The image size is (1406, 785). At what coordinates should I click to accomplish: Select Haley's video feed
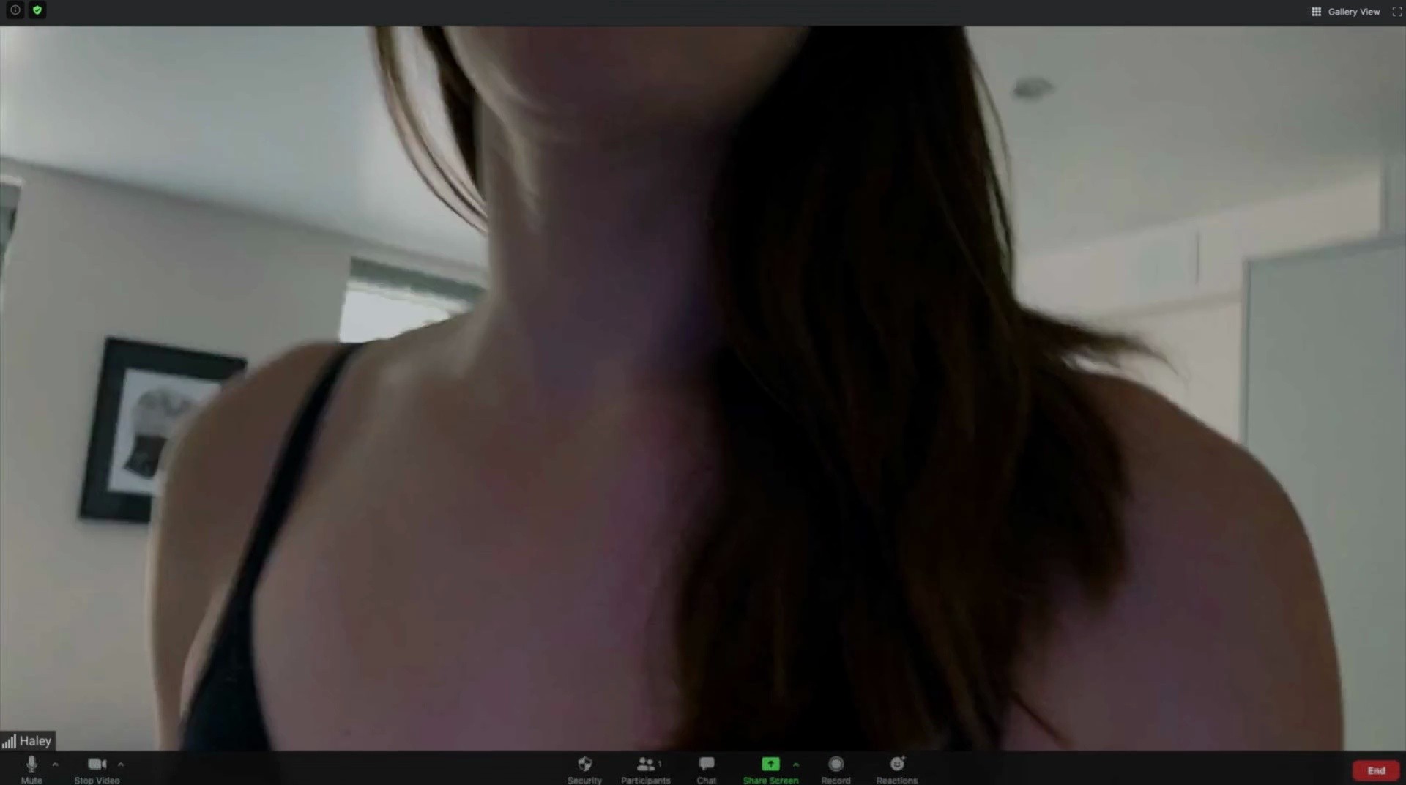[703, 388]
